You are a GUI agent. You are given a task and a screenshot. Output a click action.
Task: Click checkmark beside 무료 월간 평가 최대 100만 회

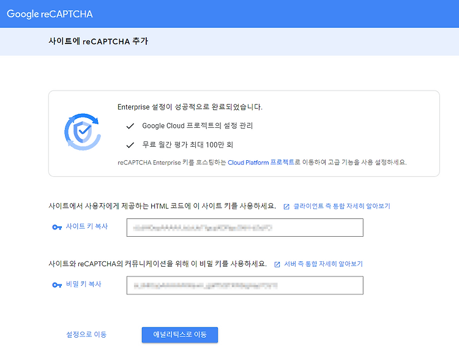(130, 145)
